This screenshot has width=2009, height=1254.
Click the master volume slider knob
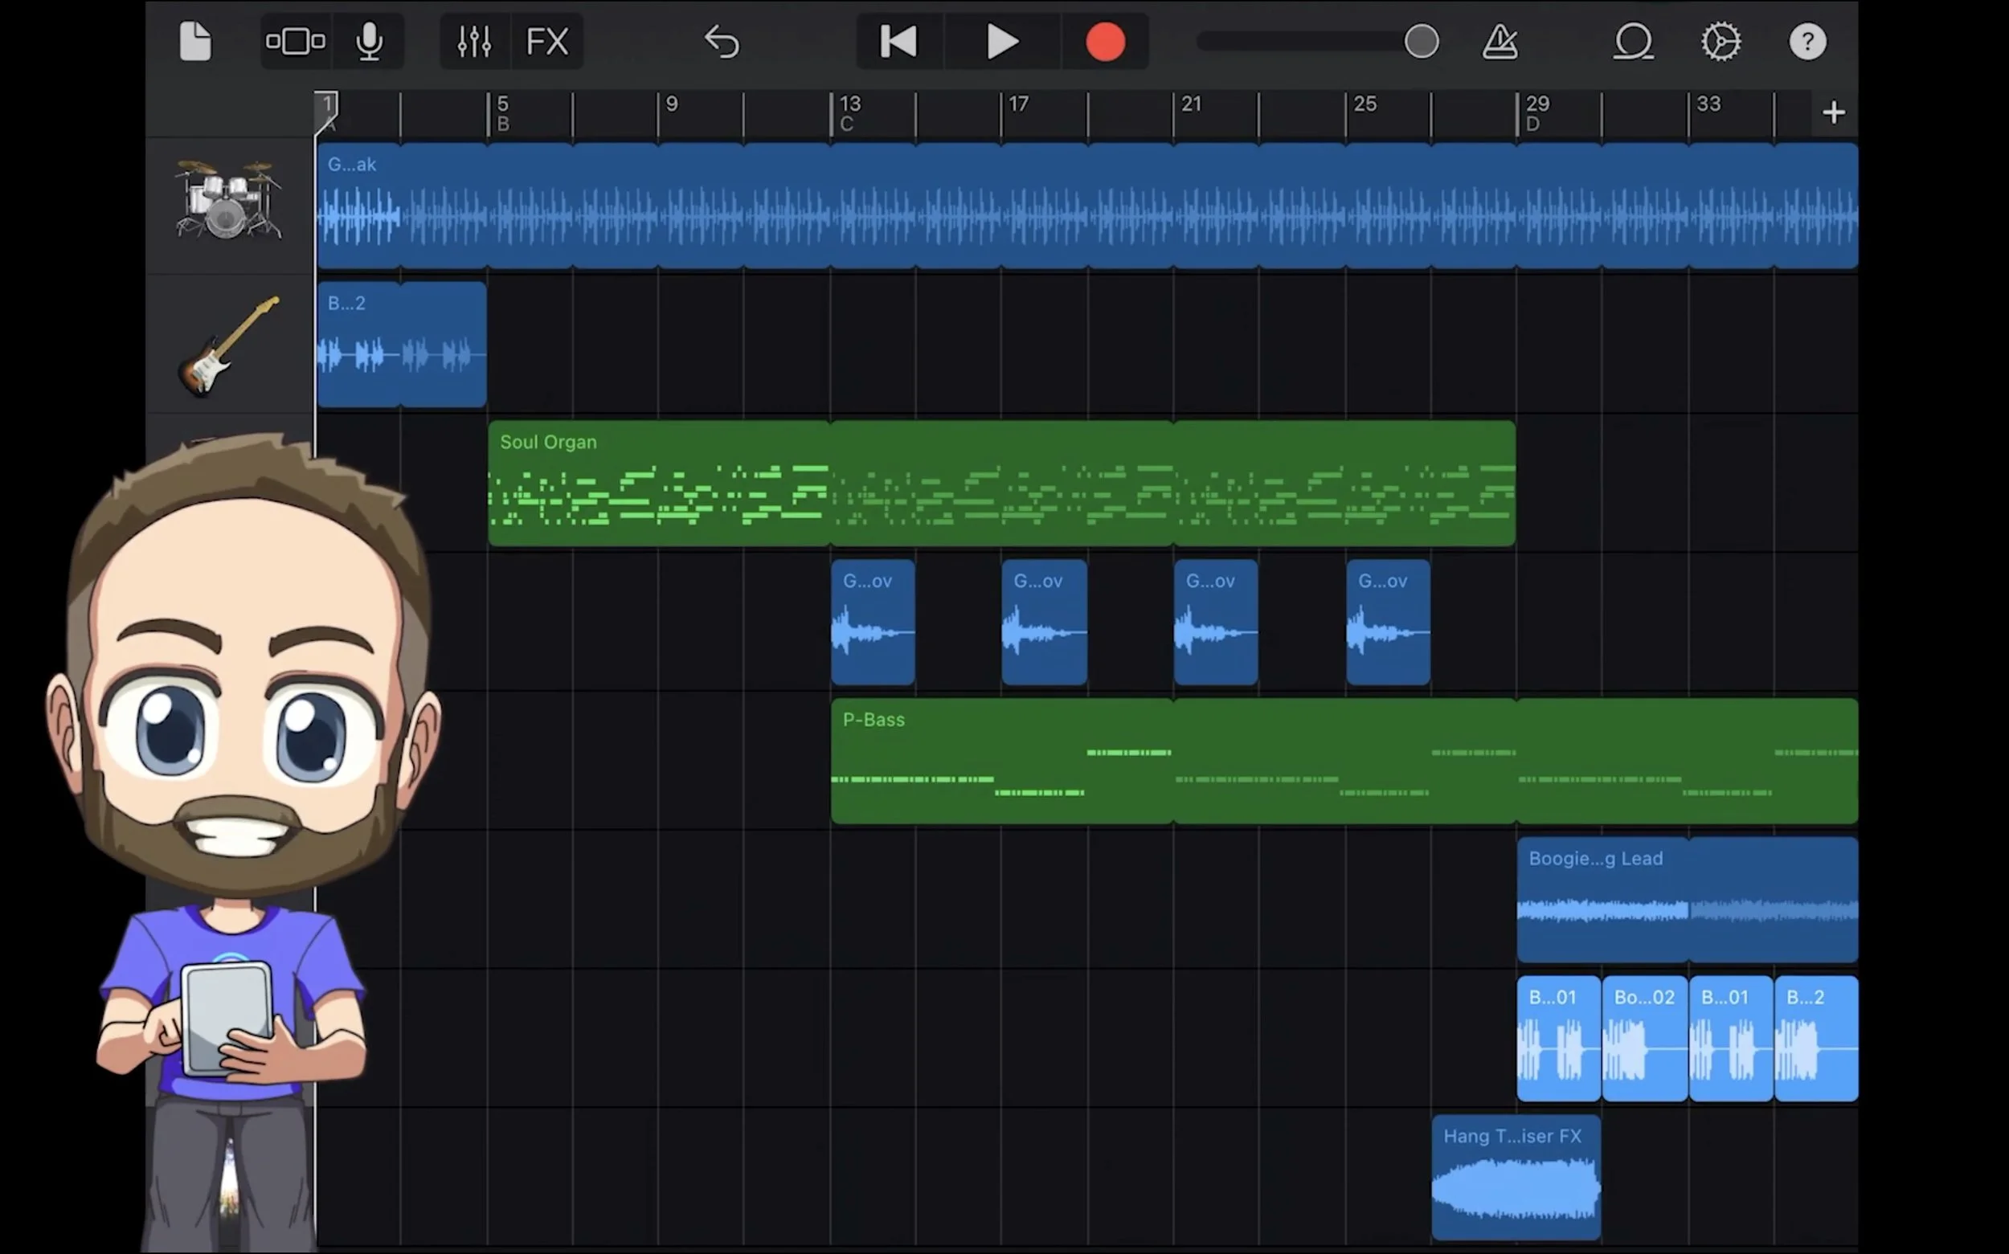coord(1421,42)
